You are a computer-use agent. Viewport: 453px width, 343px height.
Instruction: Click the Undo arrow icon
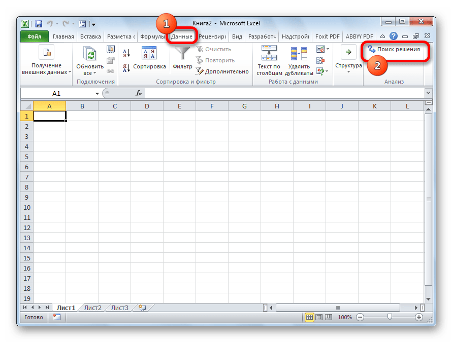coord(50,24)
